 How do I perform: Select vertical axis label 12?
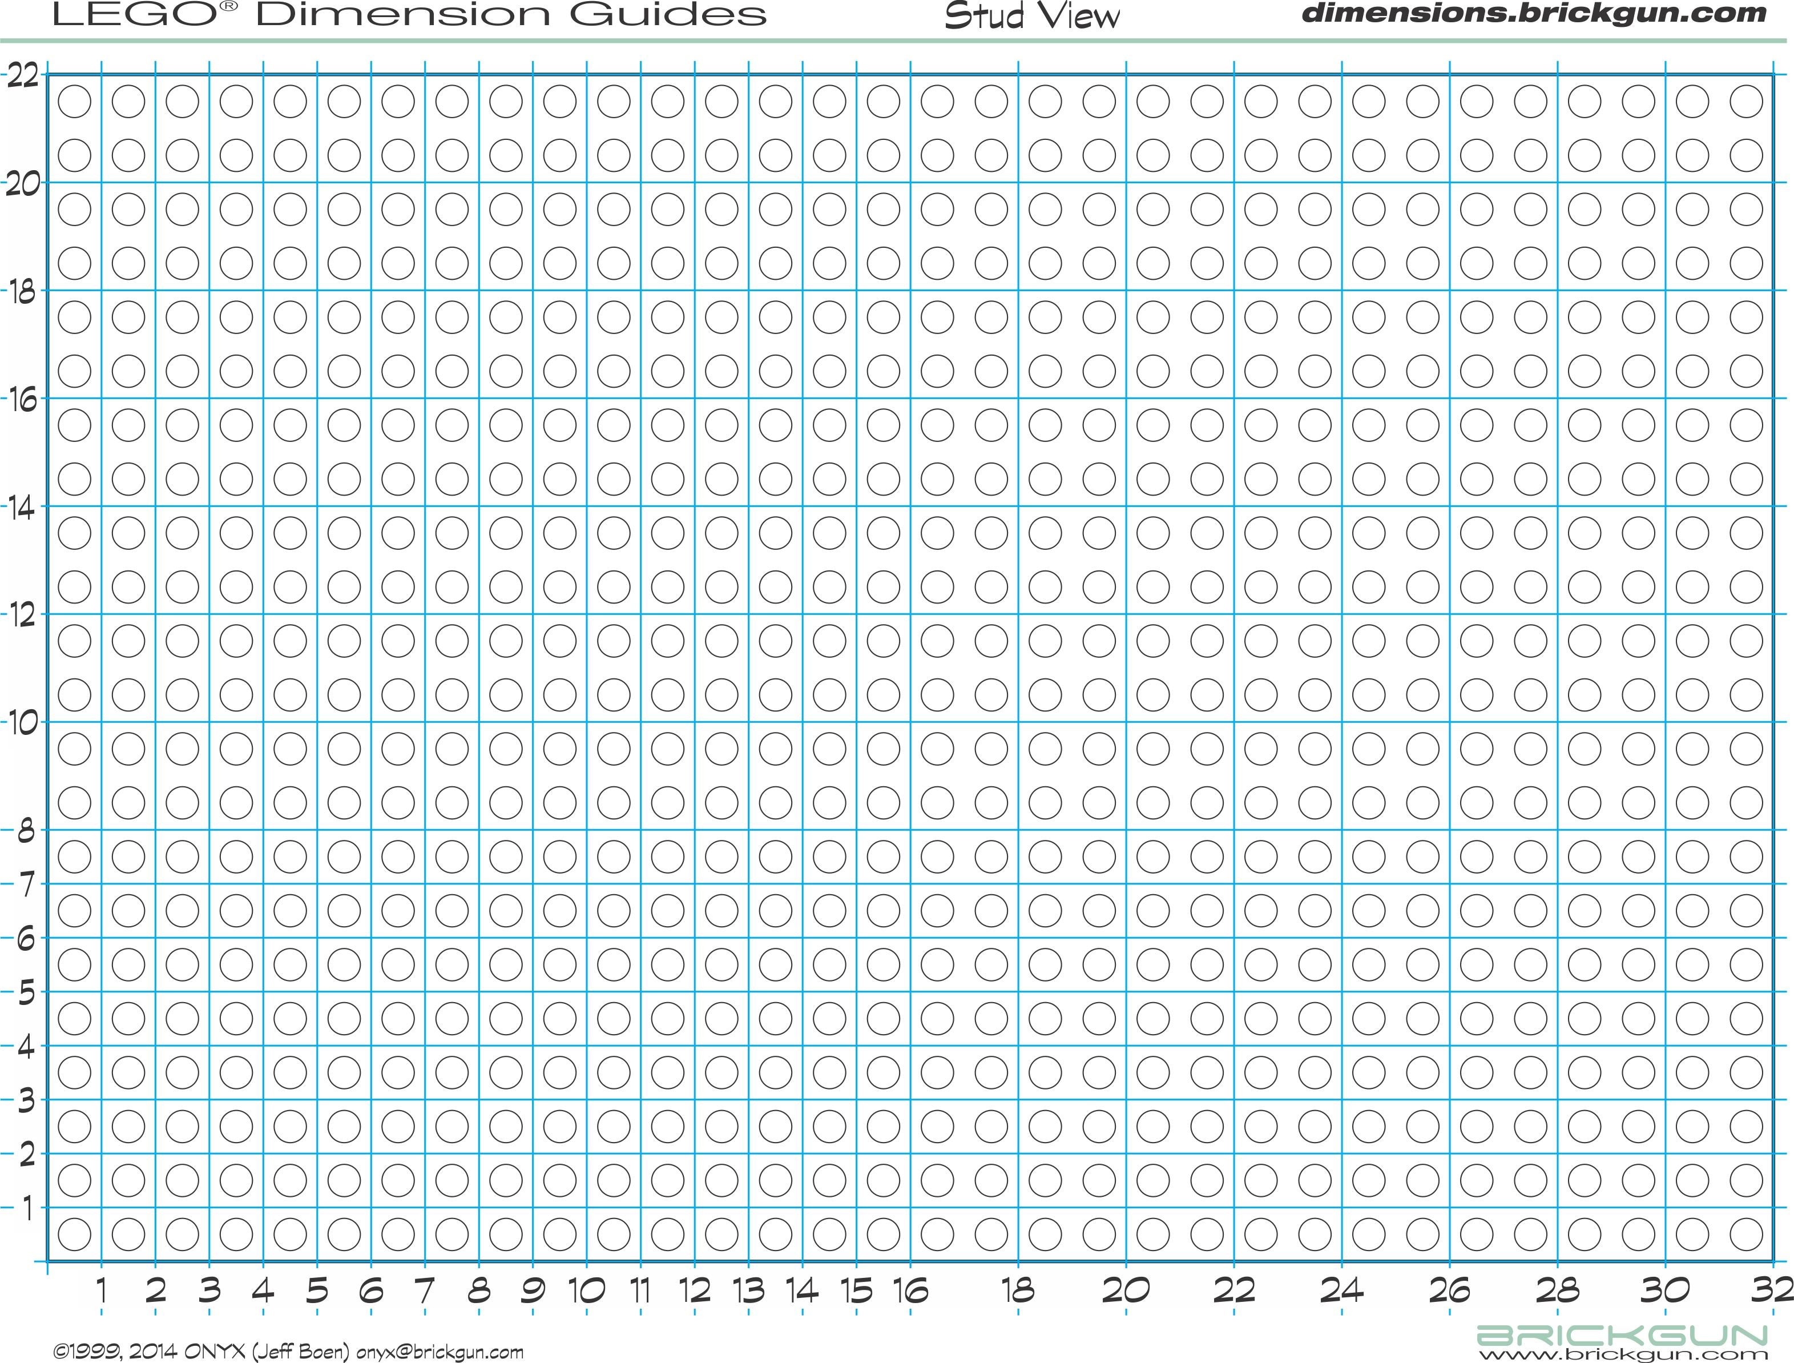(x=23, y=616)
